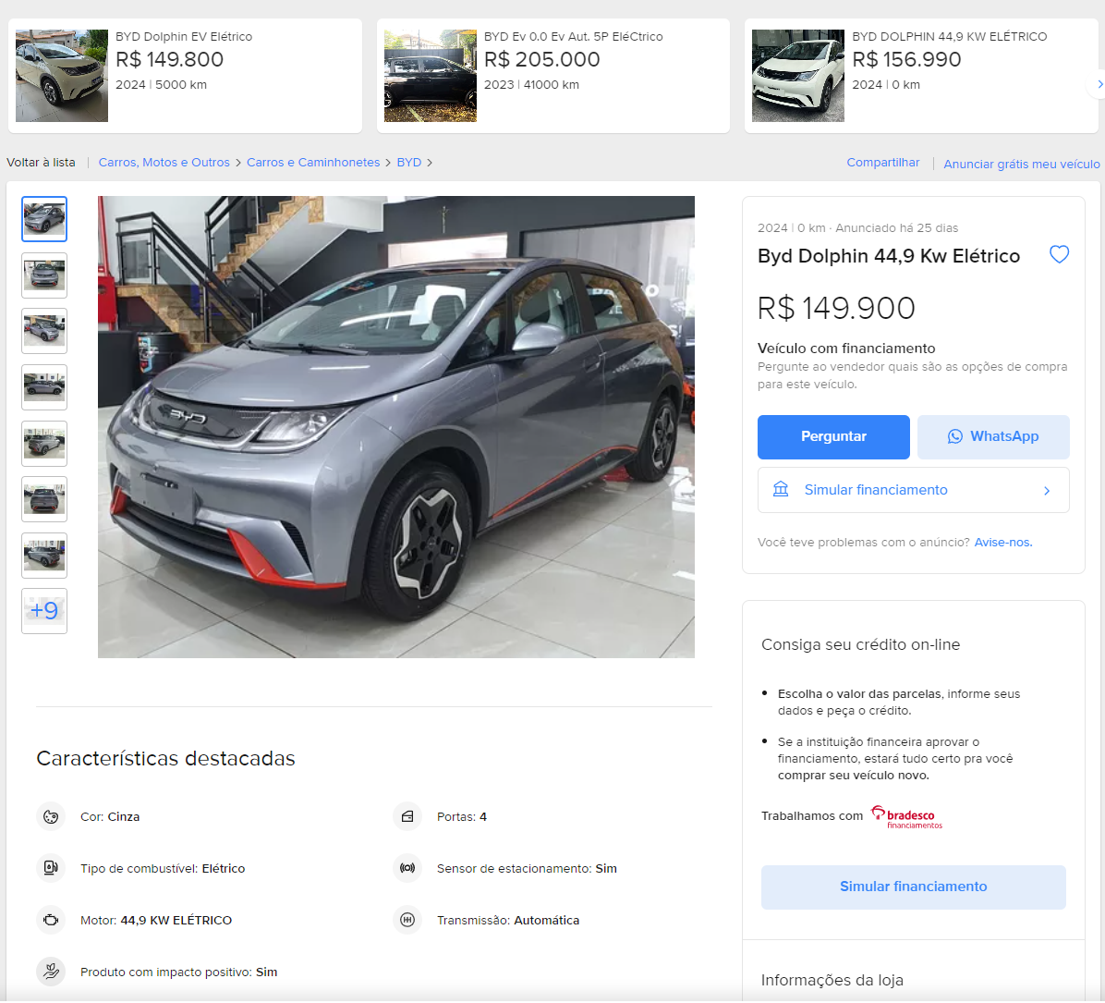Add listing to favorites with heart icon
This screenshot has width=1105, height=1003.
coord(1059,254)
